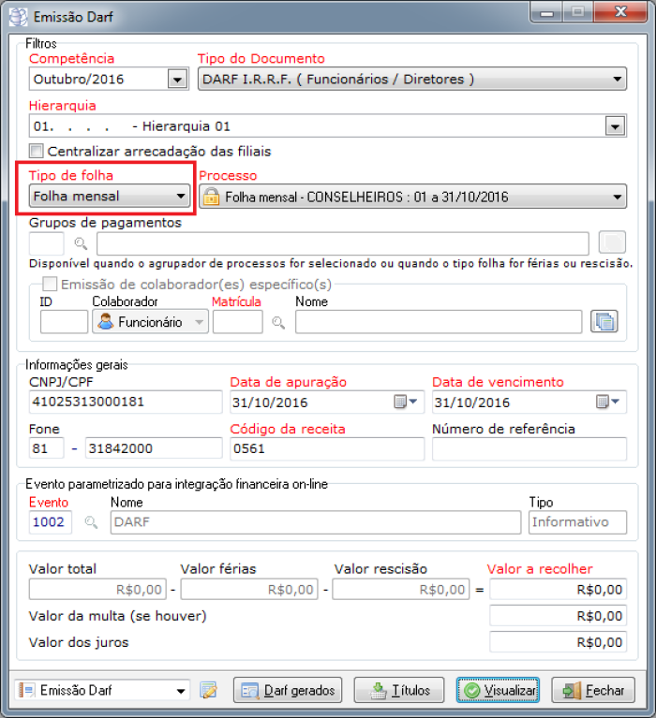Expand the Hierarquia dropdown
The width and height of the screenshot is (656, 718).
616,126
